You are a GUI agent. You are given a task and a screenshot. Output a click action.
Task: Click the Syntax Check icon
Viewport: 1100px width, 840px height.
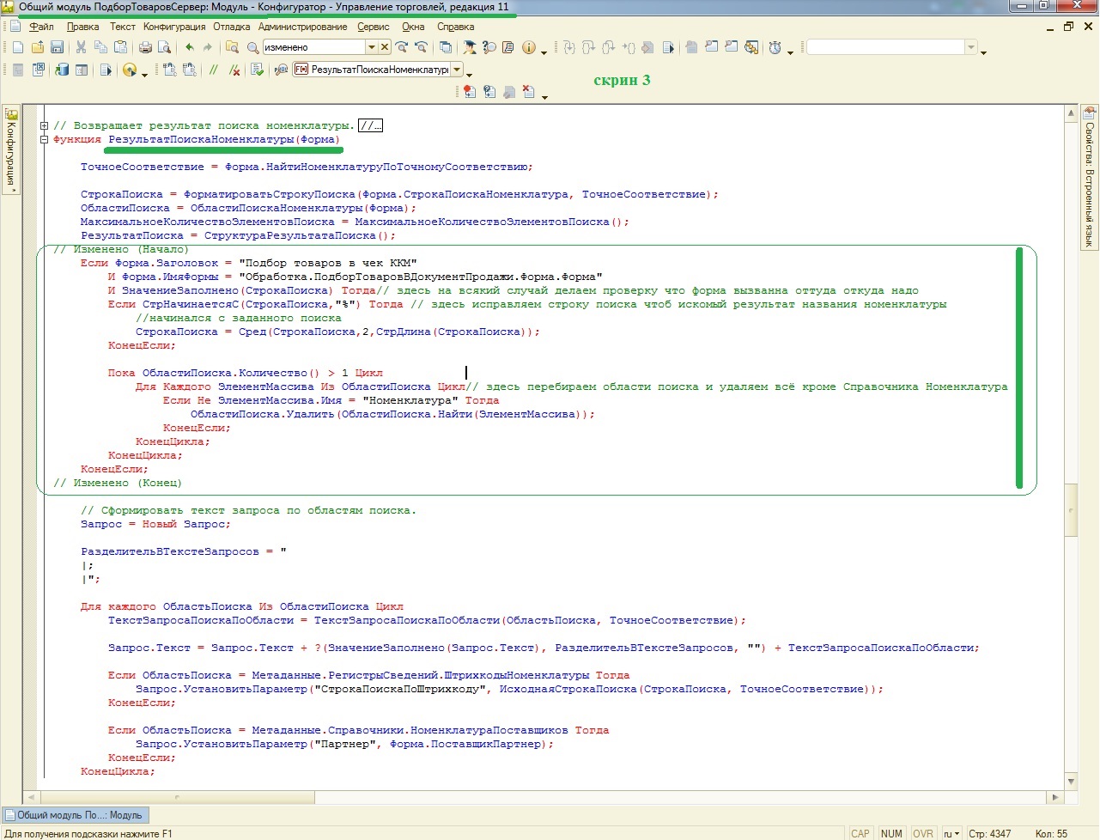point(257,70)
